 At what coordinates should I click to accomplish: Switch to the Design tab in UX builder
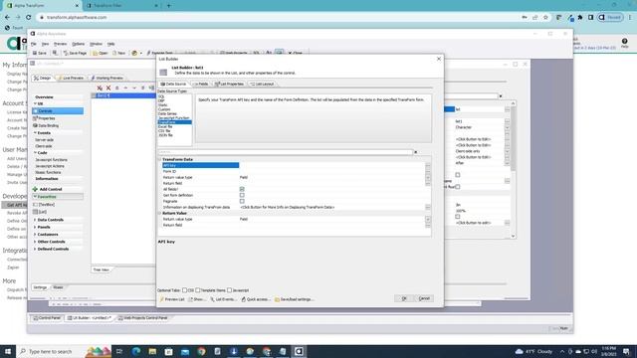[42, 78]
